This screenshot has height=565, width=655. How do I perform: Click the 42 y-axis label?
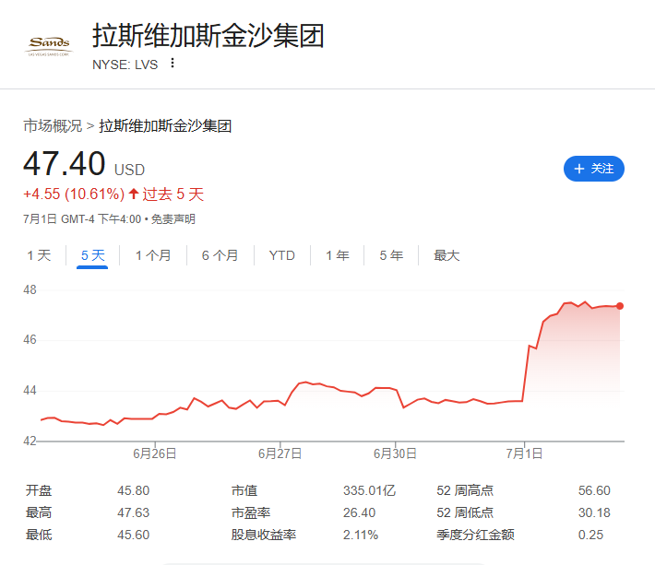[x=30, y=441]
